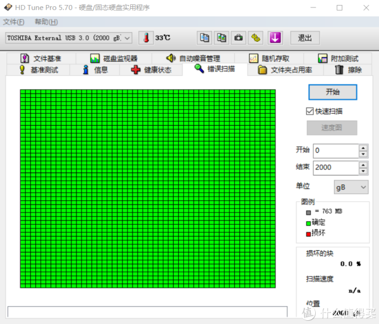This screenshot has width=379, height=324.
Task: Click the gray 763 MB legend swatch
Action: [308, 213]
